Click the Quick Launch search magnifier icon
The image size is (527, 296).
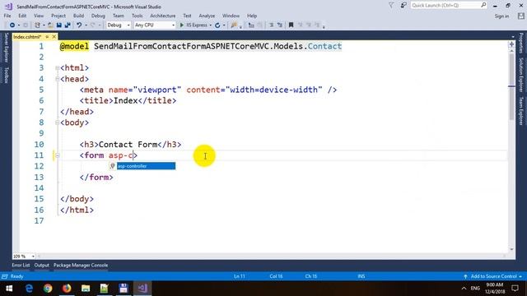[x=483, y=5]
